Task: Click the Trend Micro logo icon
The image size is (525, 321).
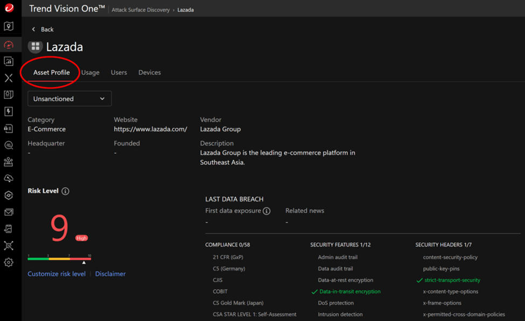Action: pos(9,8)
